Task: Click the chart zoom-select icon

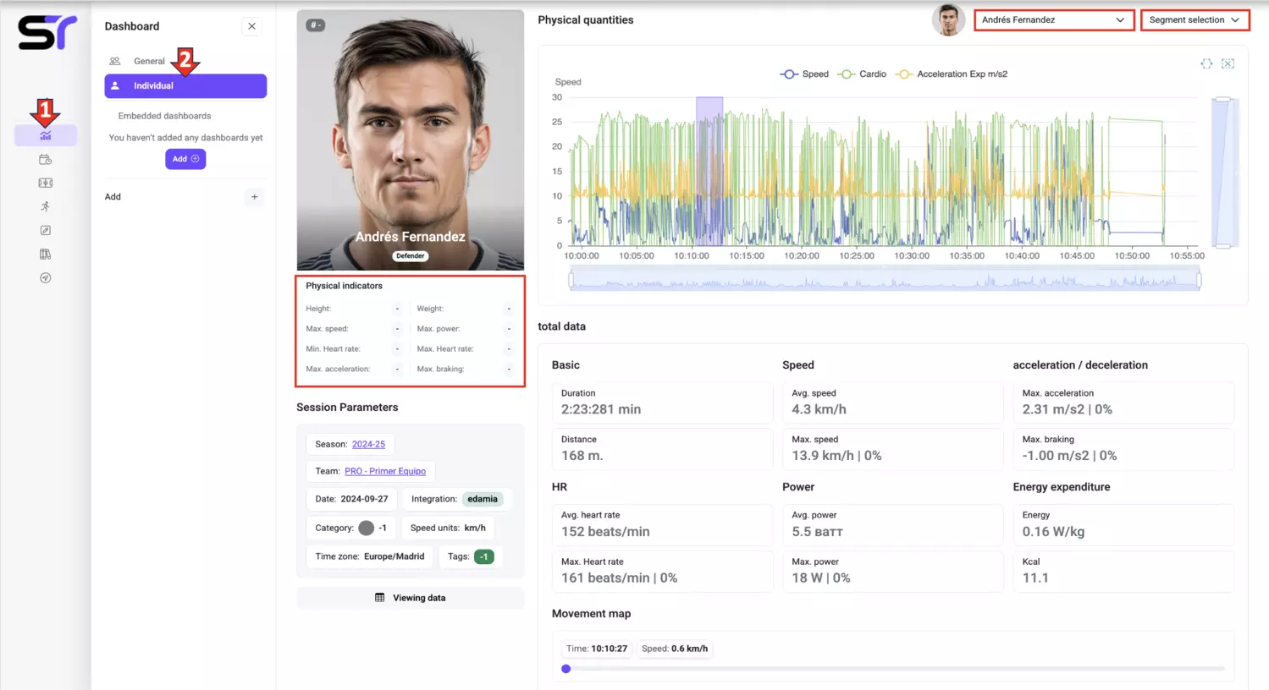Action: (1206, 63)
